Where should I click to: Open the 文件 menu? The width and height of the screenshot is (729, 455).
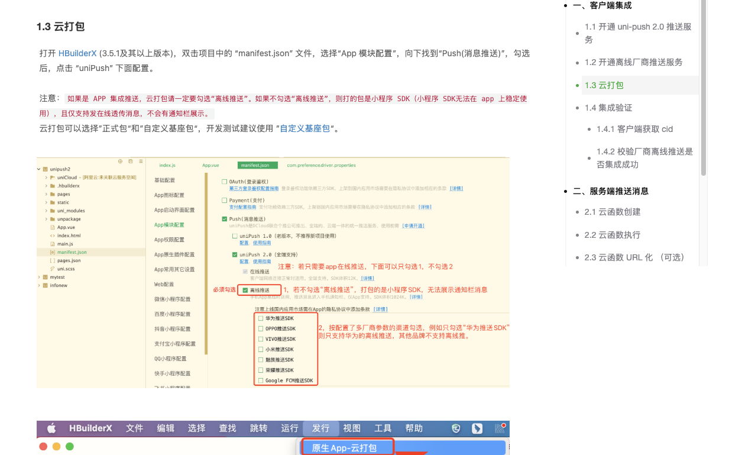tap(135, 428)
